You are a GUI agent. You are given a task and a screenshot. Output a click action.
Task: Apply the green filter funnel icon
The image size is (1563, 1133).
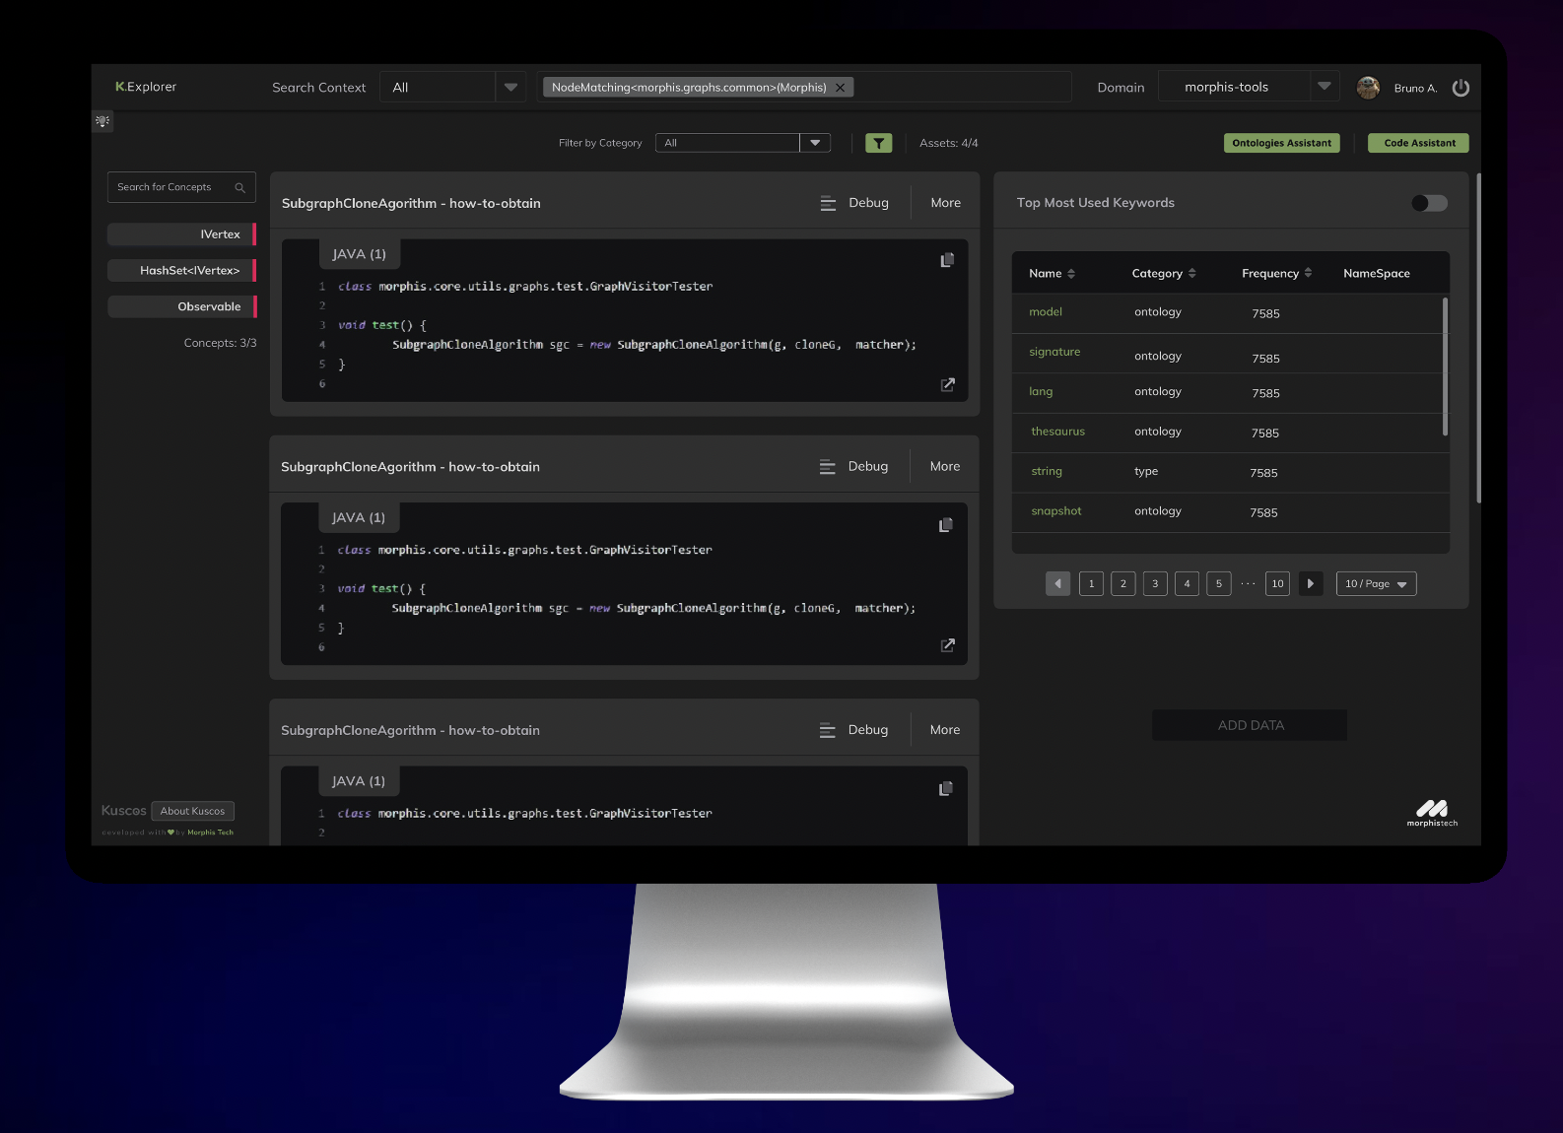[x=878, y=143]
